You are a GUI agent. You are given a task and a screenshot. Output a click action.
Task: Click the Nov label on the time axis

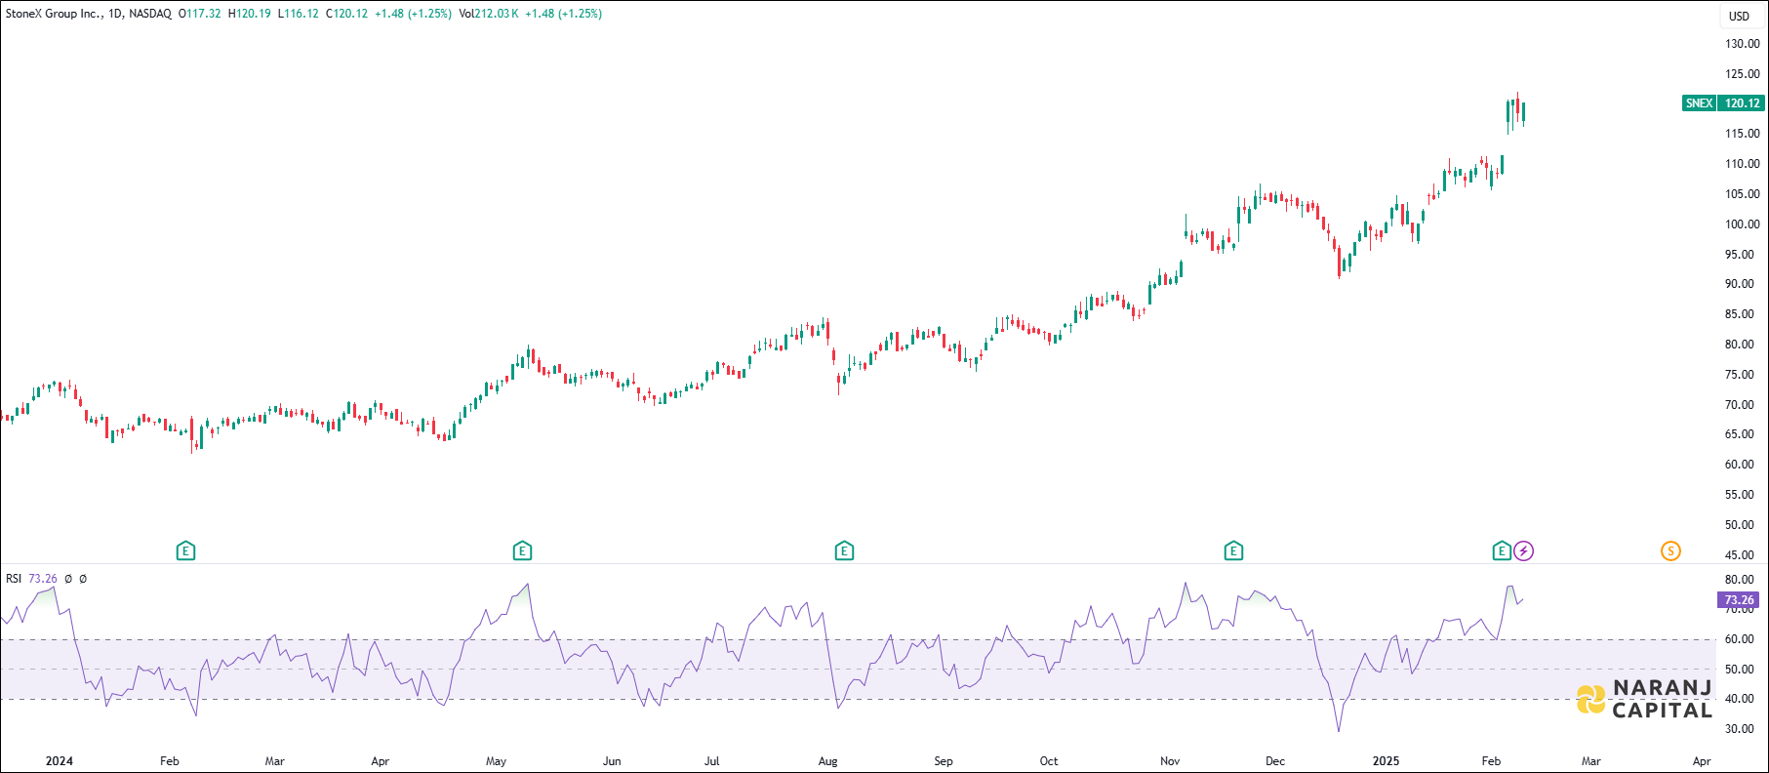click(x=1170, y=761)
